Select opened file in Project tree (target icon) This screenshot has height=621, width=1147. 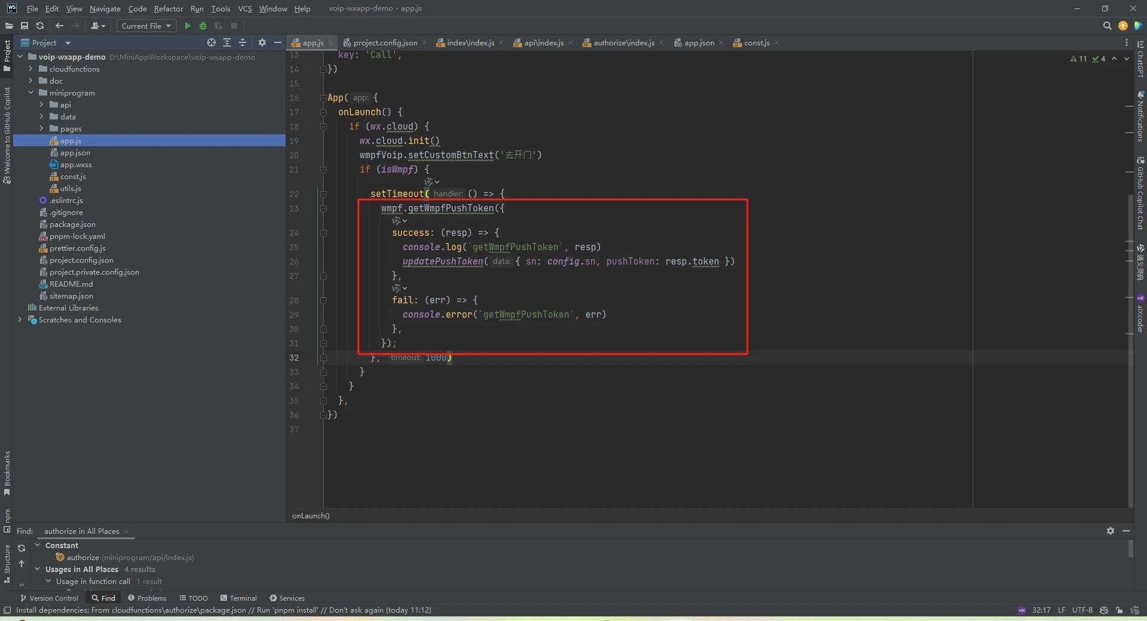click(x=211, y=42)
